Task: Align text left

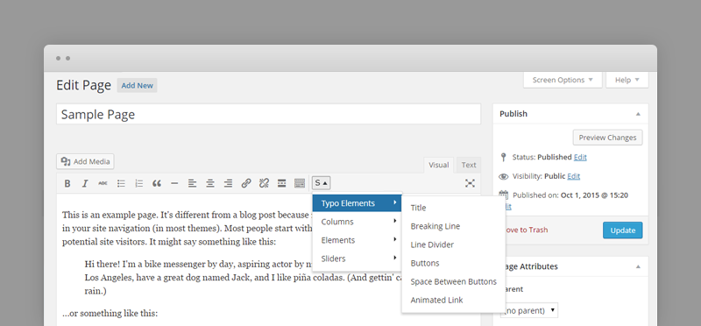Action: (192, 183)
